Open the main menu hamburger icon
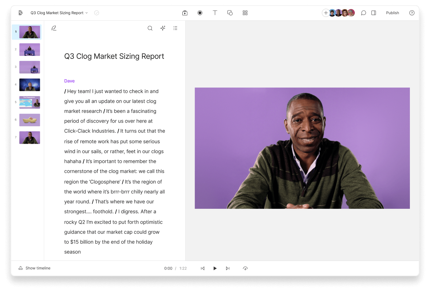This screenshot has width=430, height=292. pos(21,13)
